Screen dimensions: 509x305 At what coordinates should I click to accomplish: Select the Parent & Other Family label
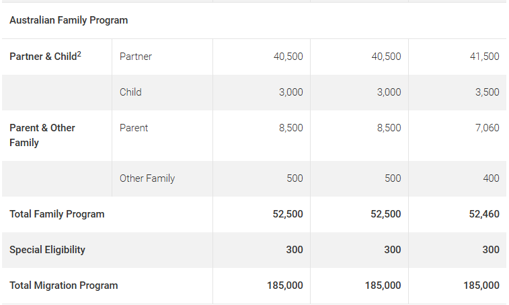[42, 135]
